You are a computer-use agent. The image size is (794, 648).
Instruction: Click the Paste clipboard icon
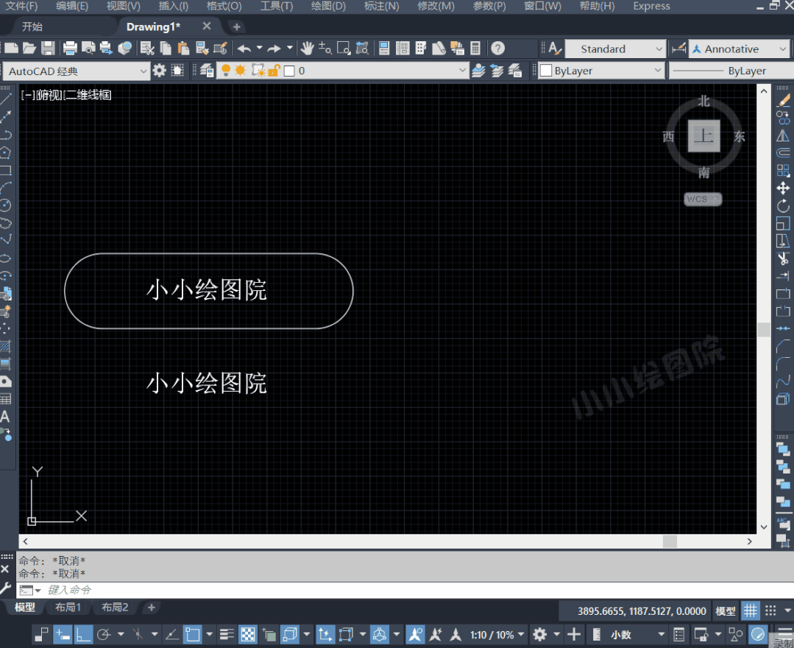point(183,49)
